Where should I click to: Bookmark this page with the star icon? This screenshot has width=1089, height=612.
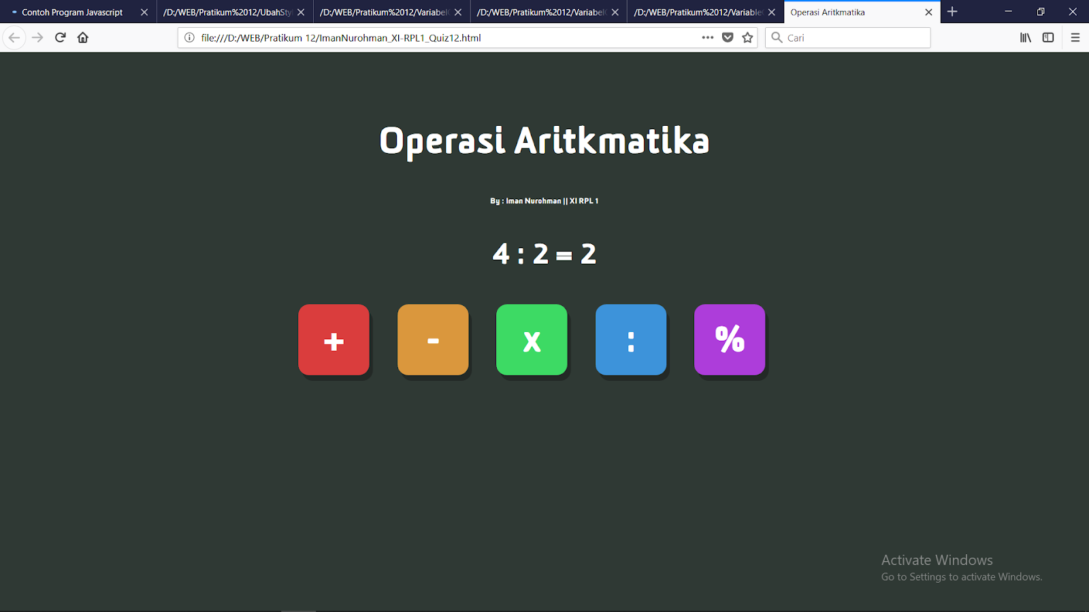tap(747, 37)
